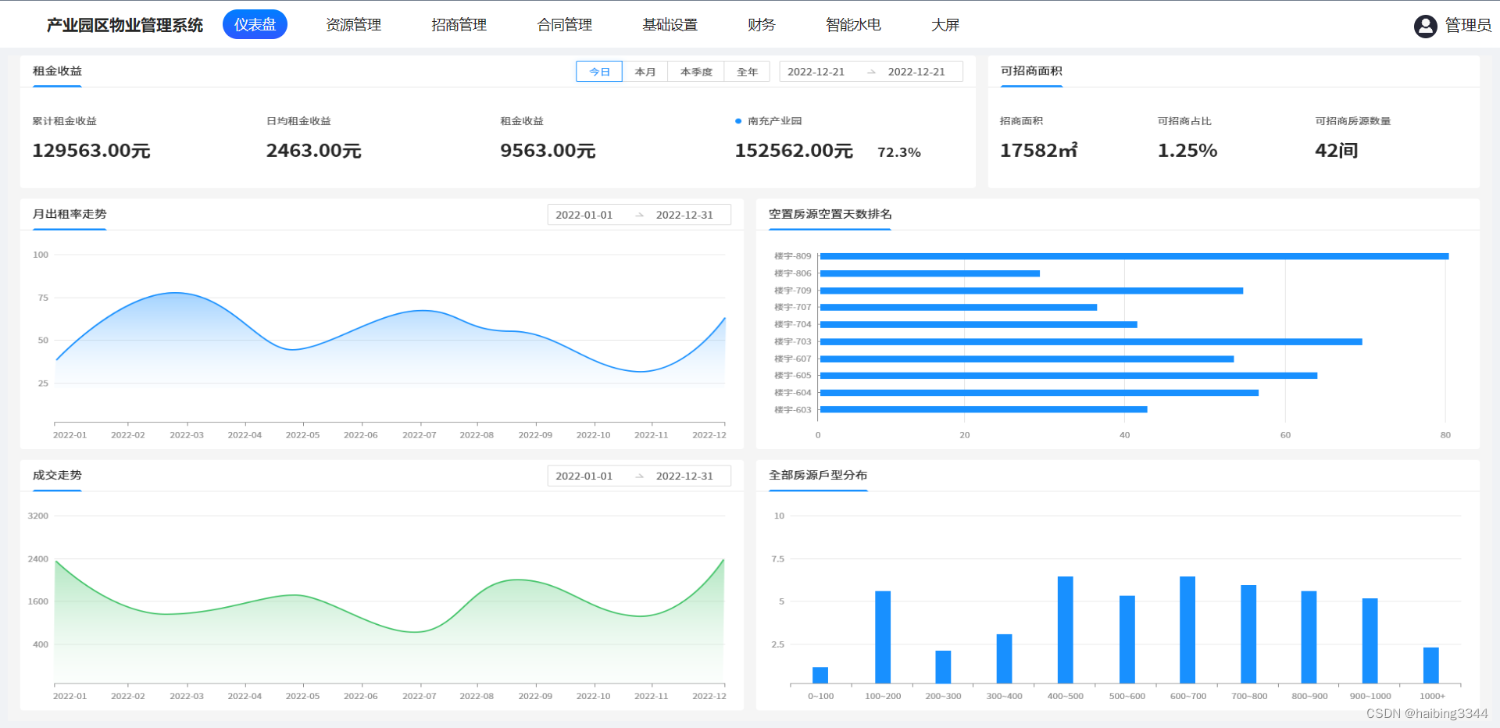Click the 9563.00元 rent income value
The image size is (1500, 728).
coord(548,151)
